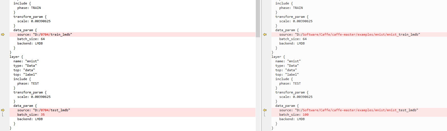Click top: "data" in the right pane
447x131 pixels.
(286, 70)
